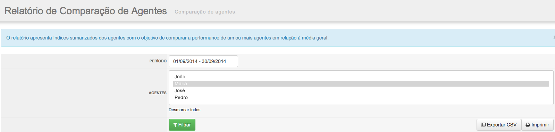
Task: Export the report using Exportar CSV
Action: point(499,125)
